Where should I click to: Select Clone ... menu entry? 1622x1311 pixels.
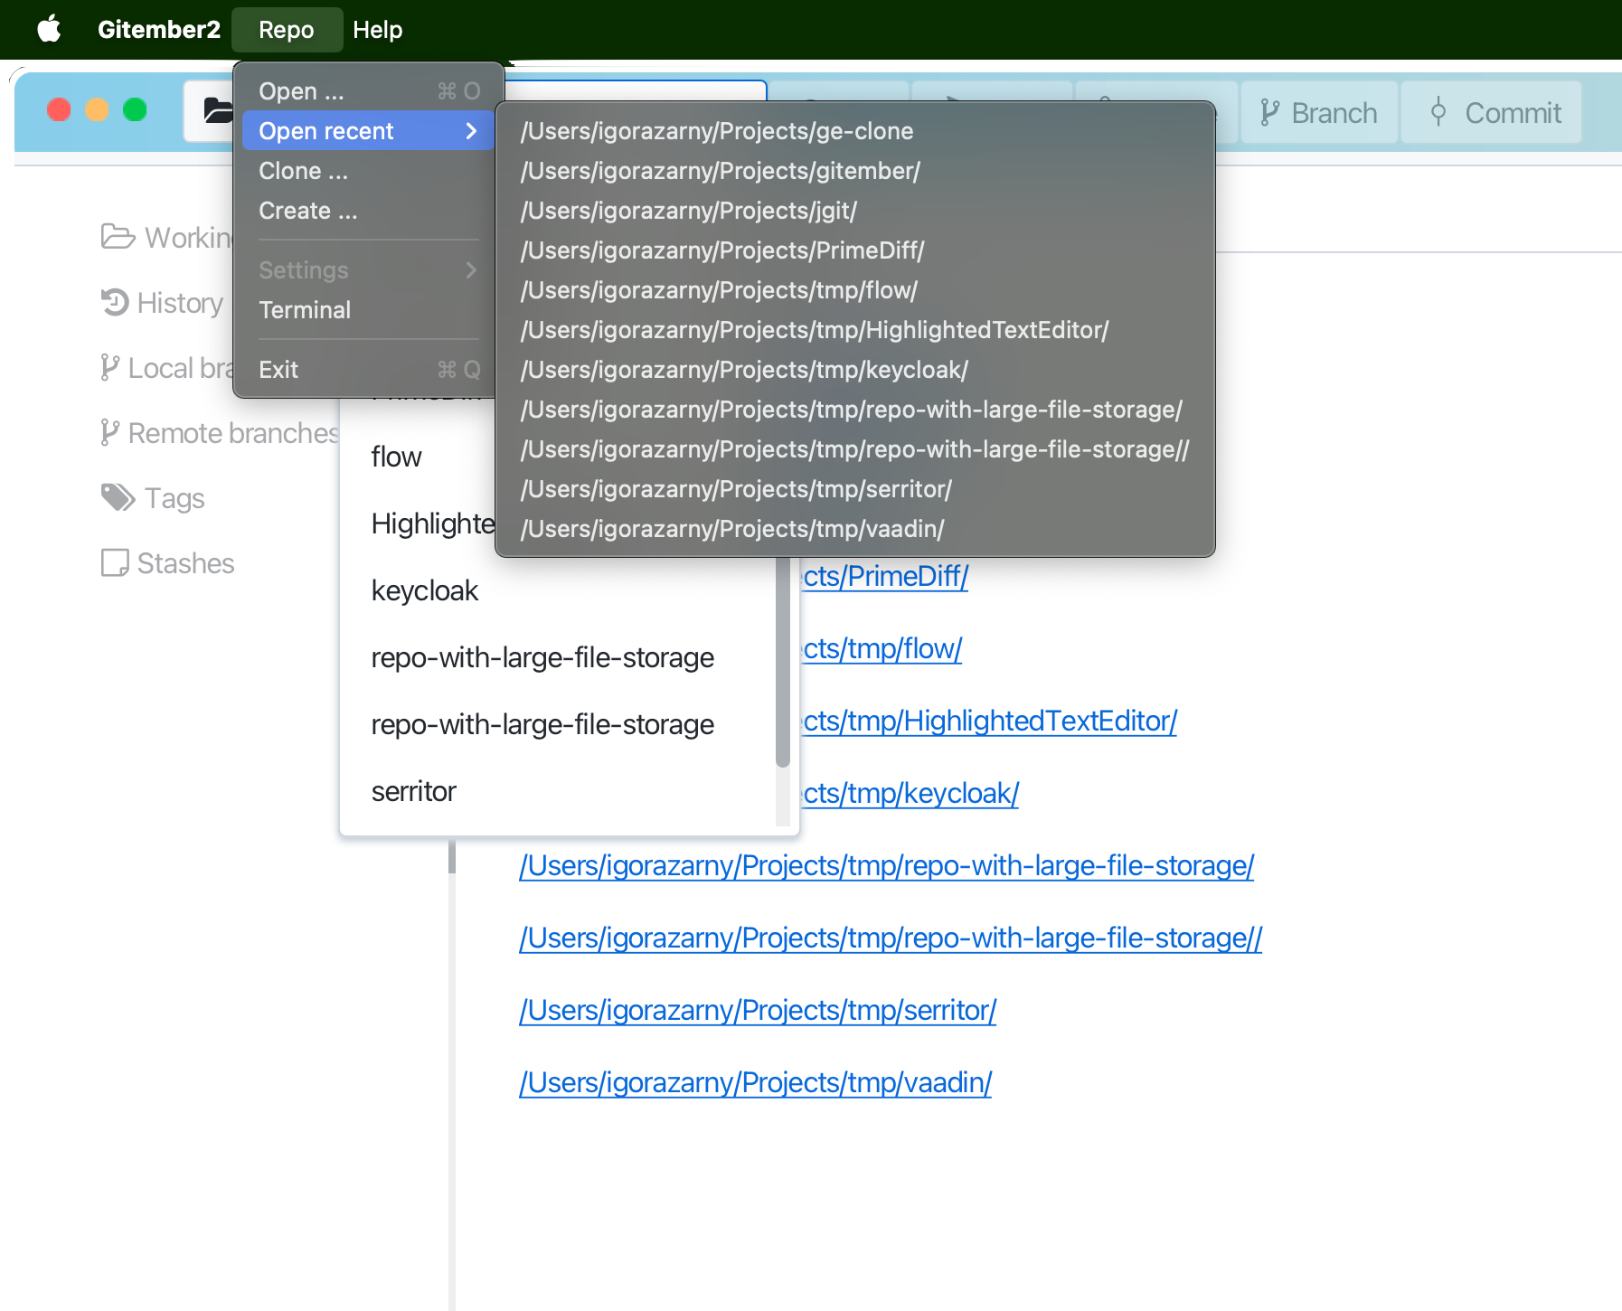[x=369, y=171]
